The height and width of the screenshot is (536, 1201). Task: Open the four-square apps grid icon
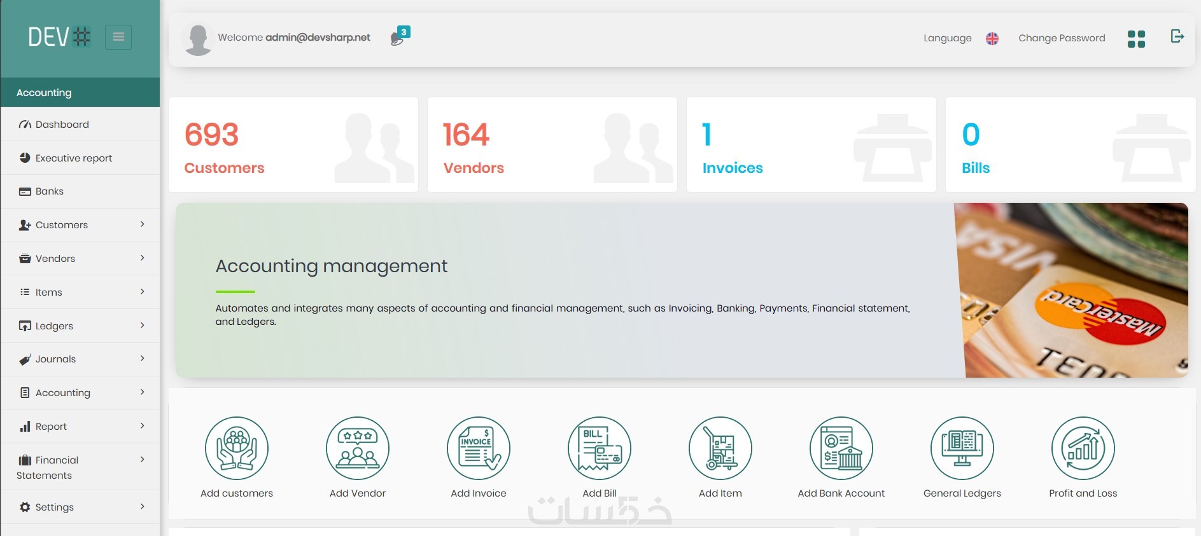pyautogui.click(x=1136, y=39)
